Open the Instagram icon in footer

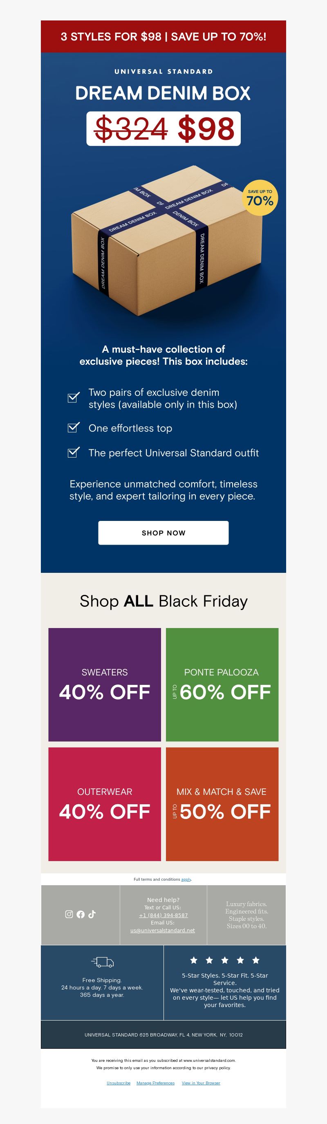click(69, 914)
